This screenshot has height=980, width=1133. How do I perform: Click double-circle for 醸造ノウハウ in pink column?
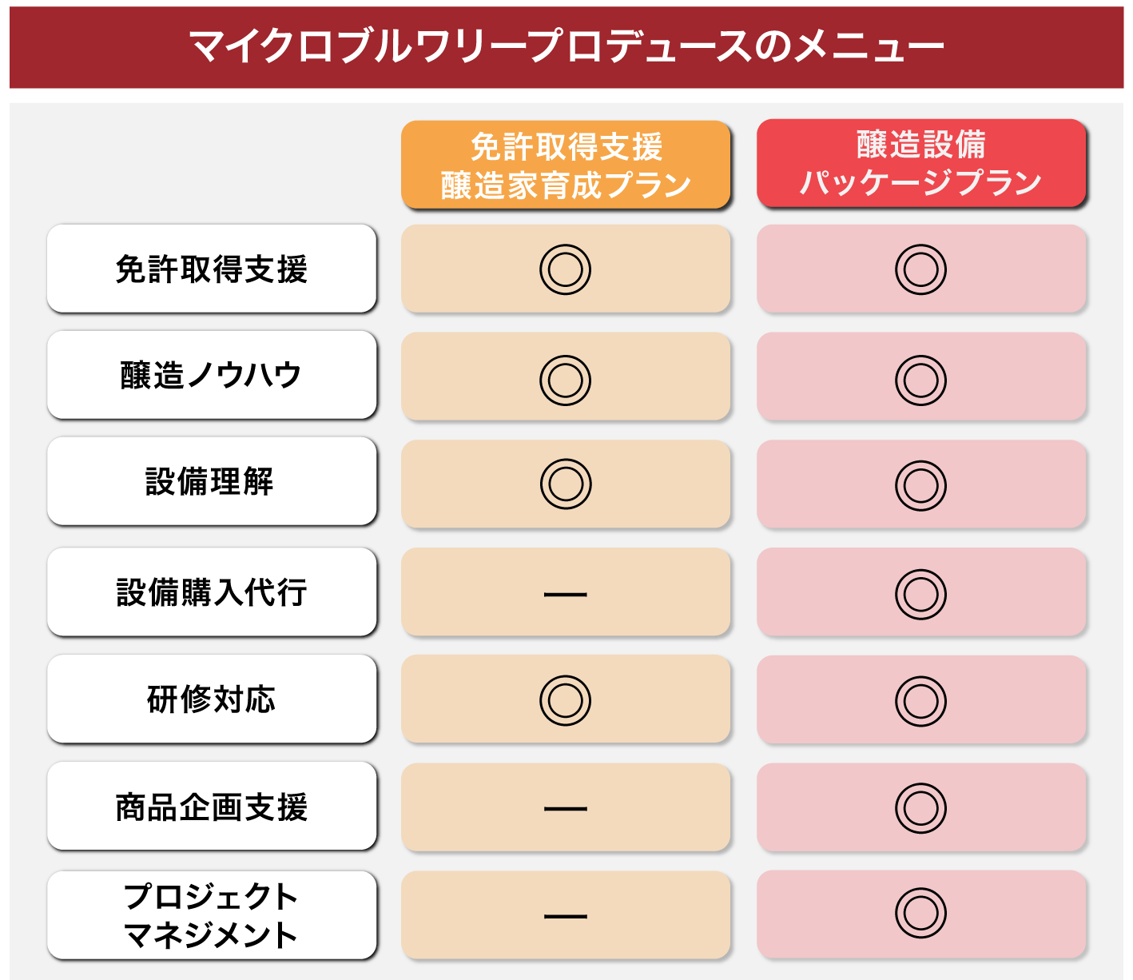point(920,380)
